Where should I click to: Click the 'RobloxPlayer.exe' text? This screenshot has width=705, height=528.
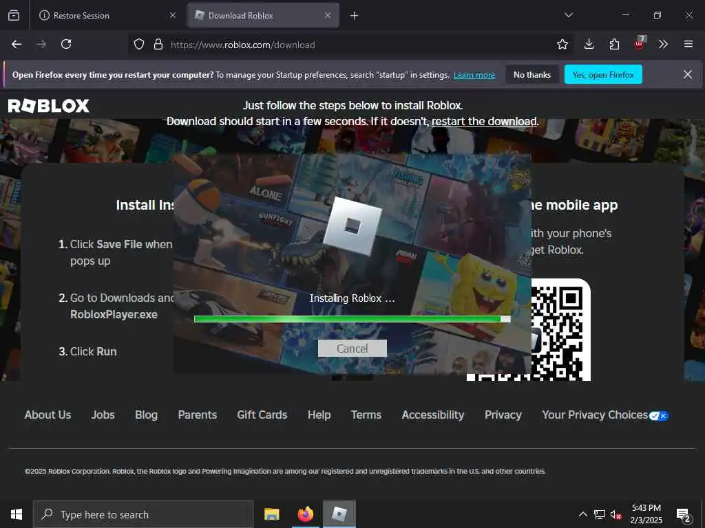pos(114,314)
